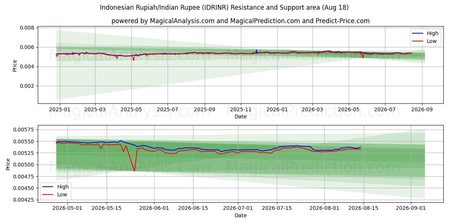The width and height of the screenshot is (449, 224).
Task: Click the 2025-01 date tick label
Action: click(60, 109)
